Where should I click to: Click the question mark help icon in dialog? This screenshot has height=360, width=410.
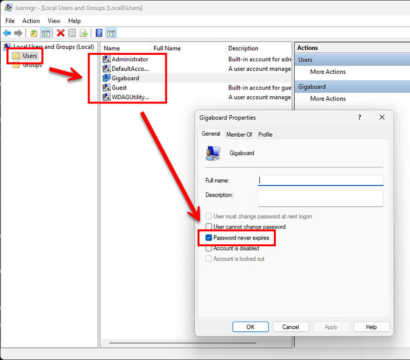360,117
